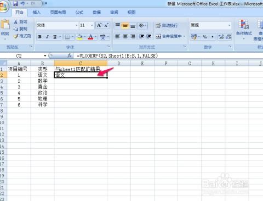Toggle Underline formatting
Screen dimensions: 263x201
pyautogui.click(x=55, y=37)
